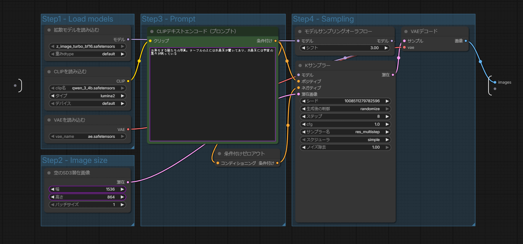Click the resize handle of the Step2 group
523x244 pixels.
(133, 224)
